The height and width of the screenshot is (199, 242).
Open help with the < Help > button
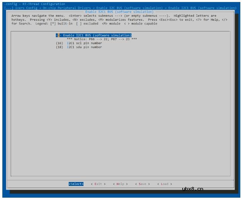pos(120,184)
